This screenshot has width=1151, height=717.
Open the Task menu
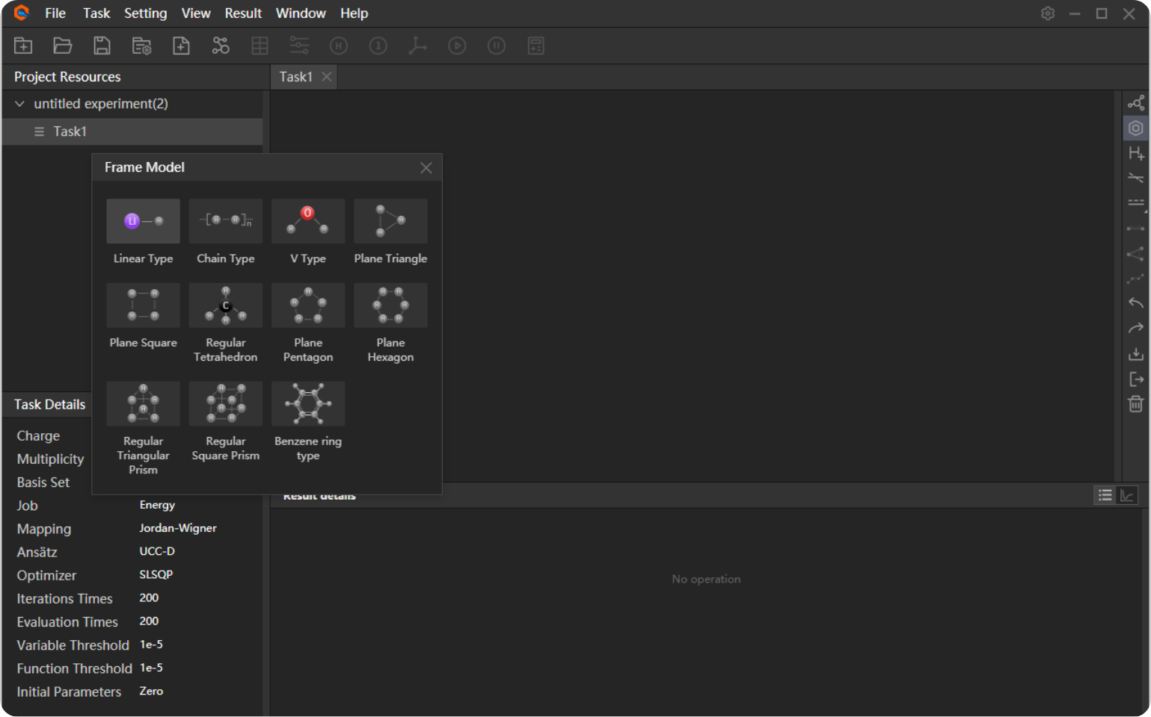(96, 13)
